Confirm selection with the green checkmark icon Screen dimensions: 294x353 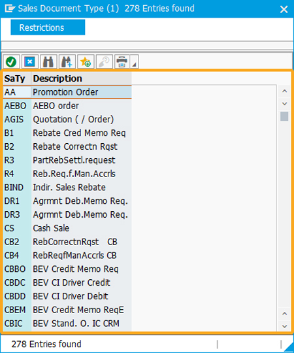click(11, 61)
